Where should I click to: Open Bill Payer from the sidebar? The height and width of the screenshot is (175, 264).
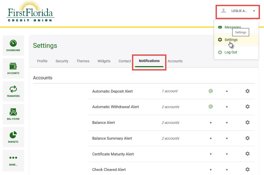click(13, 114)
